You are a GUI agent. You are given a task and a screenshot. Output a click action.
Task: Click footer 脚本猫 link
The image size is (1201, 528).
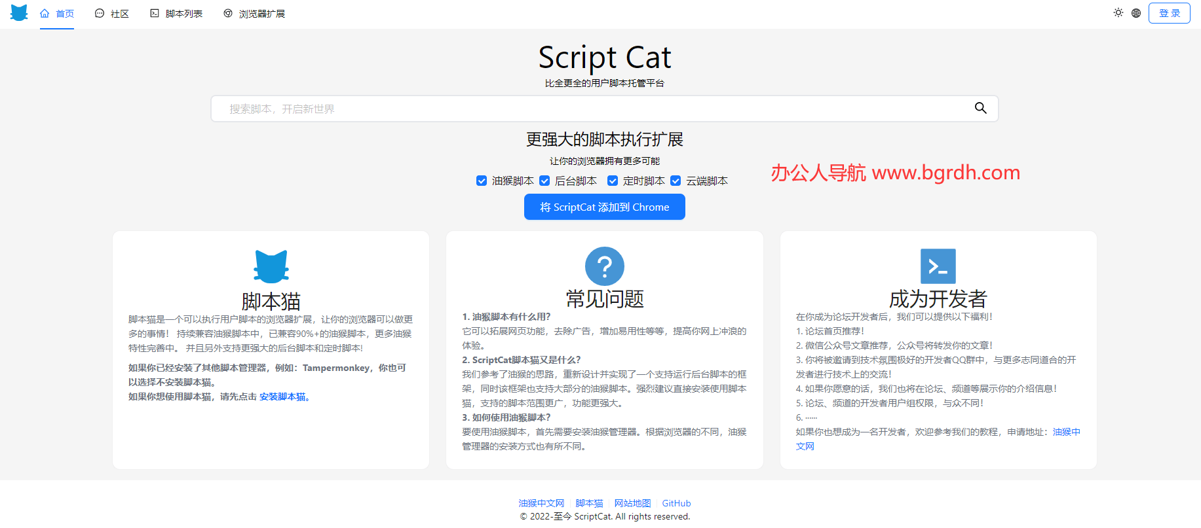590,503
